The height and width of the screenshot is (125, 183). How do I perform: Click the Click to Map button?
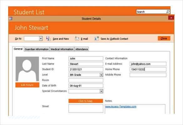[86, 101]
